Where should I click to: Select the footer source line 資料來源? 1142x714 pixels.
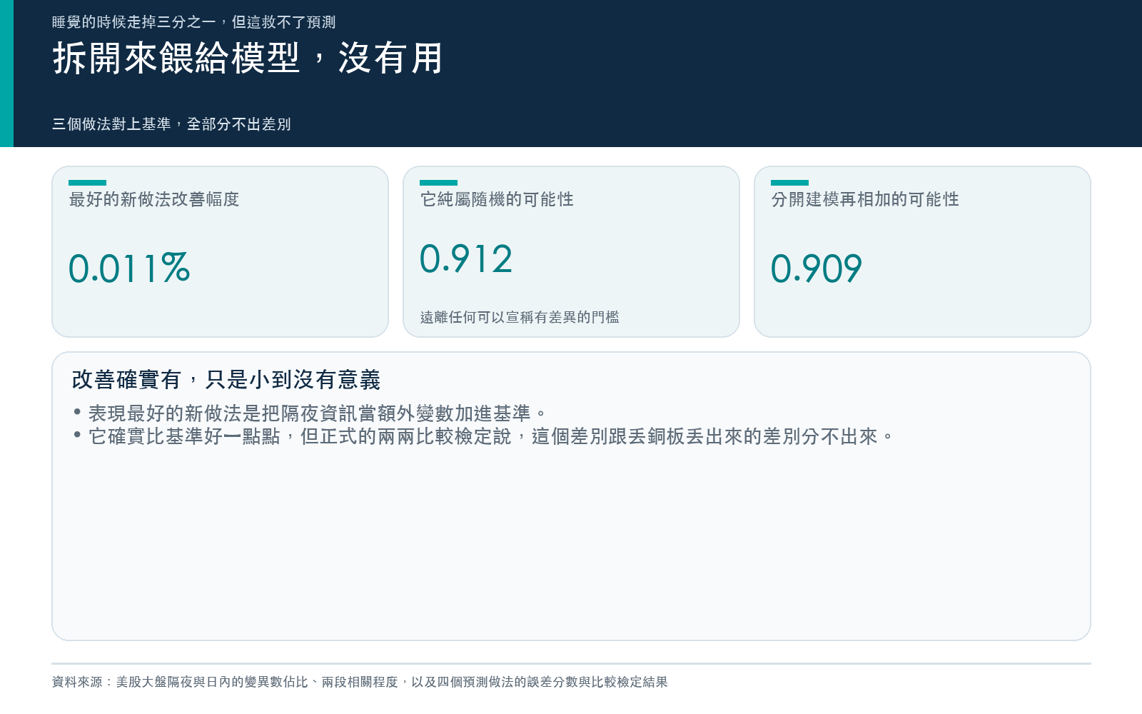360,682
